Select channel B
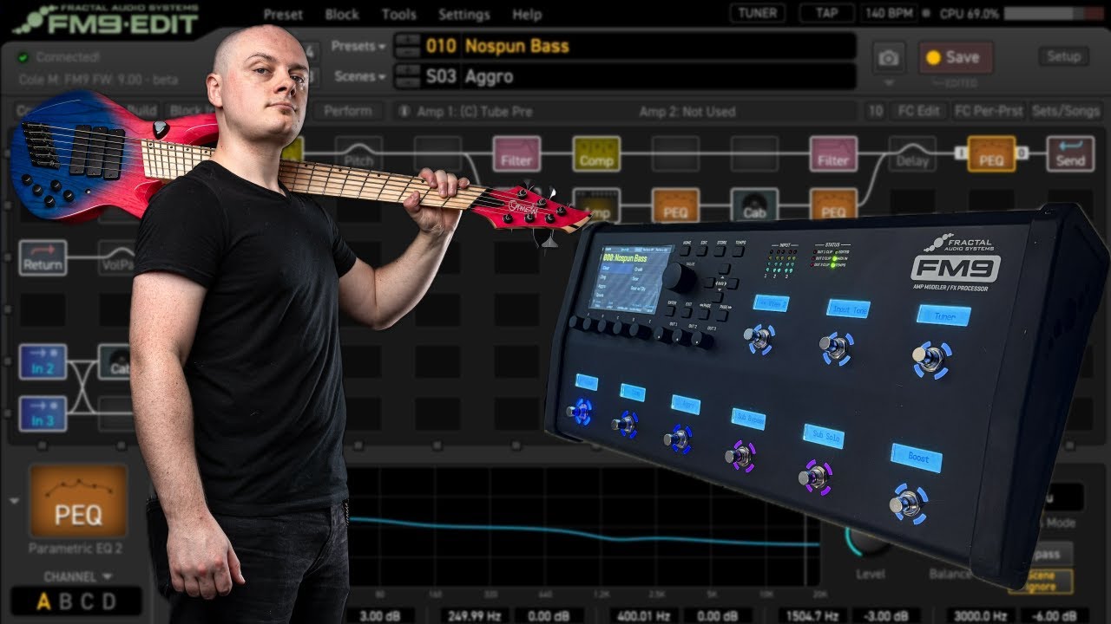This screenshot has width=1111, height=624. (65, 601)
